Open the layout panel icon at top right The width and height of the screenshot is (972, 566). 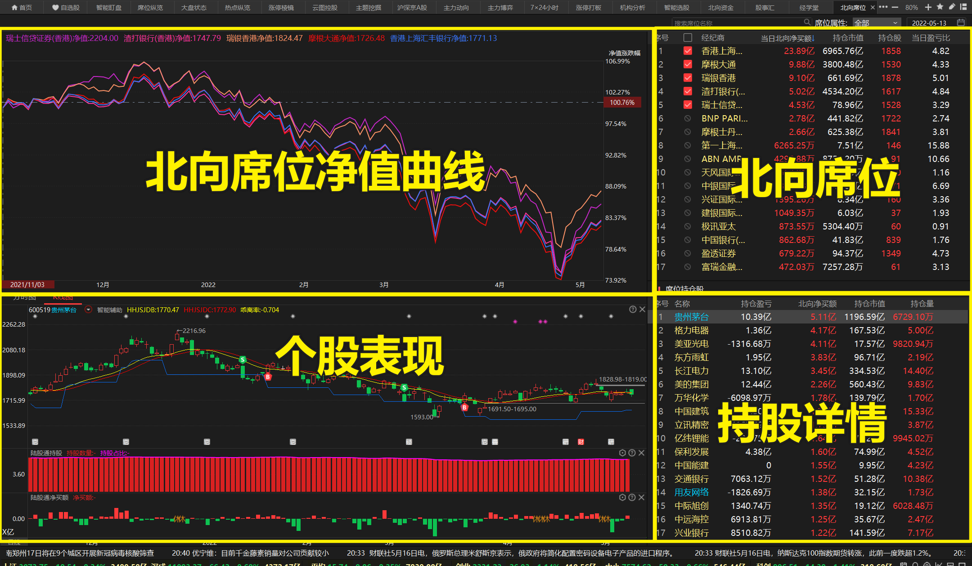coord(963,7)
